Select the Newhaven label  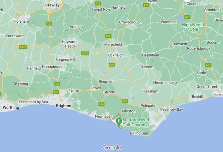coord(104,117)
